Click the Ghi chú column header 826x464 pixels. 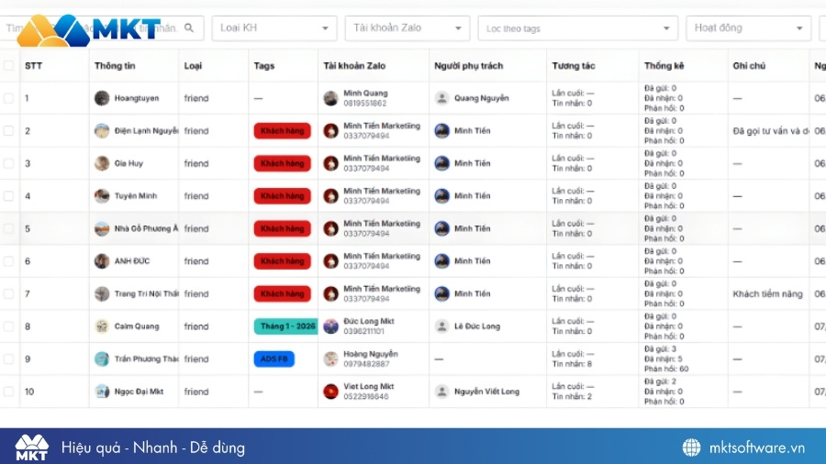tap(749, 66)
